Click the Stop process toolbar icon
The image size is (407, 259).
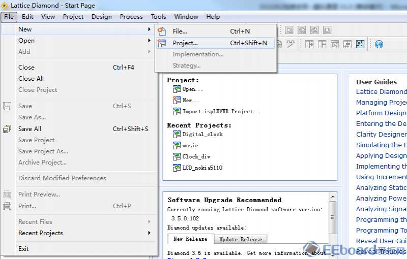327,30
